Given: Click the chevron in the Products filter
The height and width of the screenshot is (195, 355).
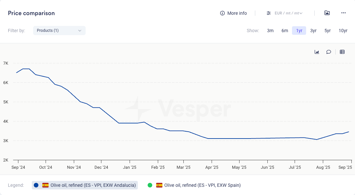Looking at the screenshot, I should click(x=80, y=31).
